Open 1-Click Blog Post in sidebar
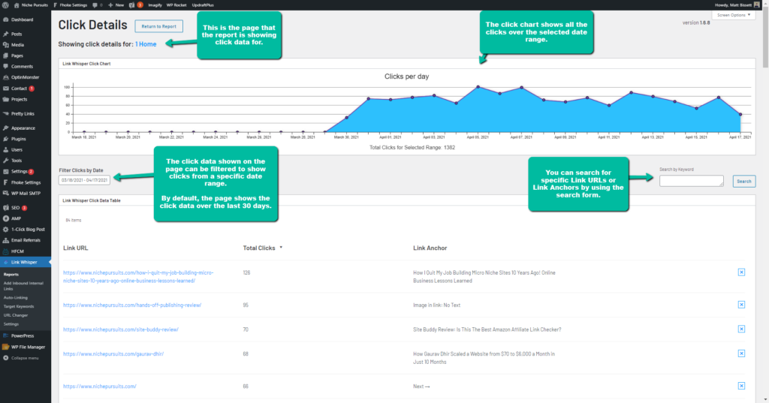 coord(28,229)
